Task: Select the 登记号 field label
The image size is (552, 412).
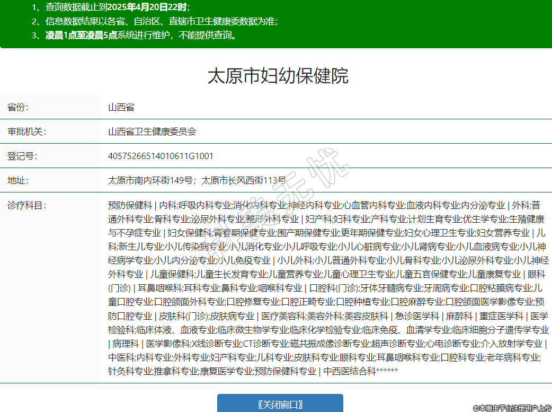Action: pyautogui.click(x=22, y=156)
